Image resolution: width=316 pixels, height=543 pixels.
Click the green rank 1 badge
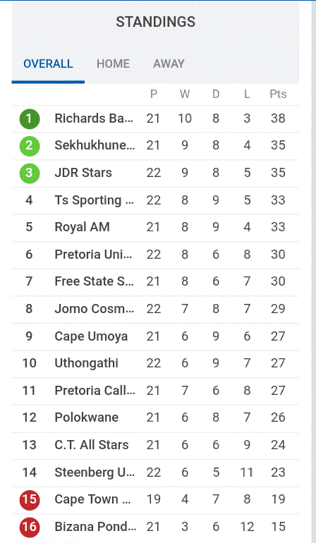tap(30, 118)
